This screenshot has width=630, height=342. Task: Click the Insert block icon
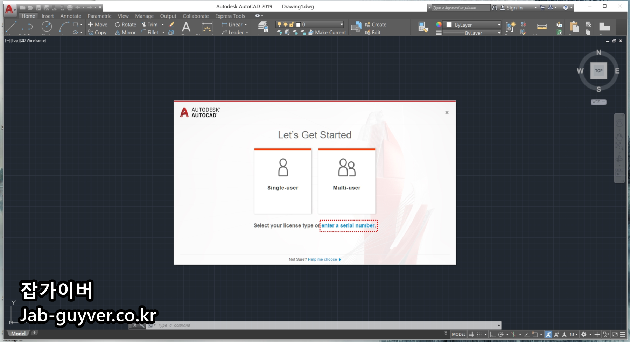coord(356,27)
